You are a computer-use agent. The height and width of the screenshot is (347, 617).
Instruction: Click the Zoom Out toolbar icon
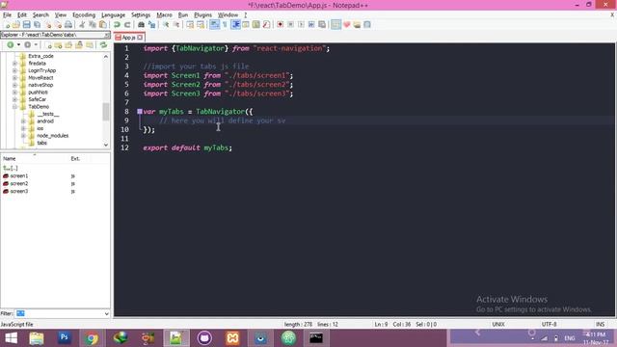coord(176,25)
